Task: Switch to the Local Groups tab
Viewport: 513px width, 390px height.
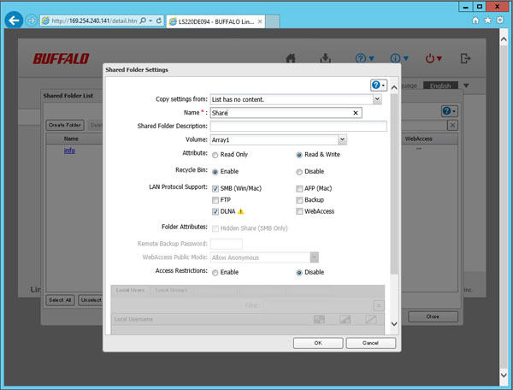Action: point(171,290)
